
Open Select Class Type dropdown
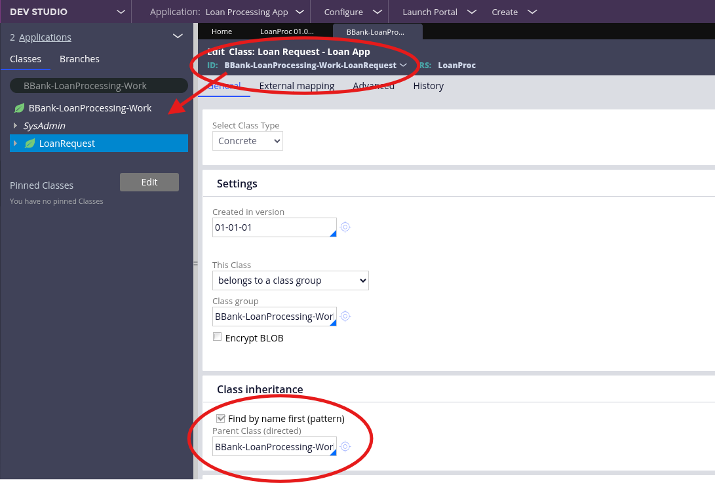[248, 141]
